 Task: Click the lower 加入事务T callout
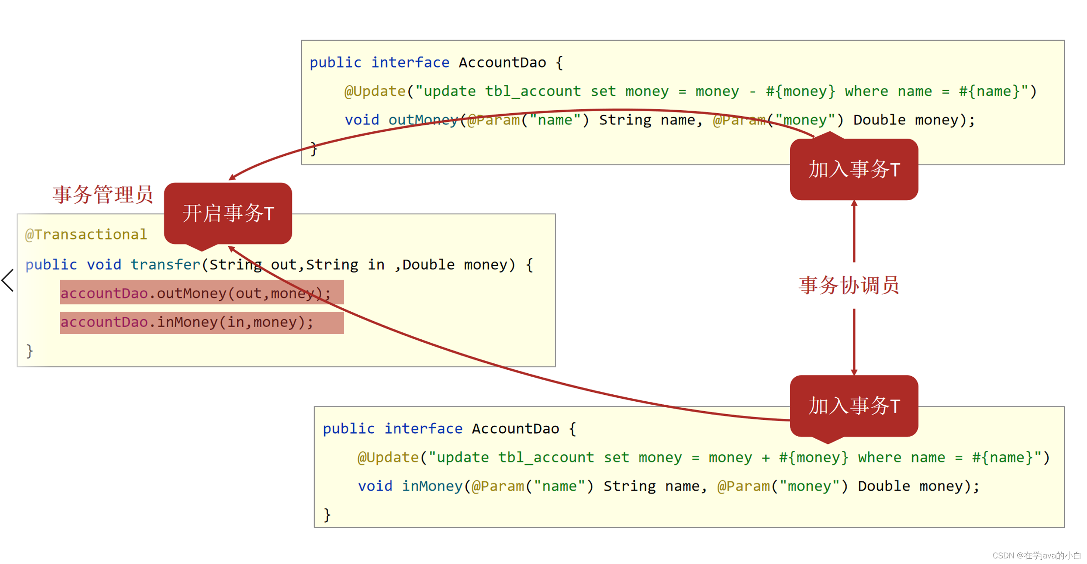[x=854, y=406]
